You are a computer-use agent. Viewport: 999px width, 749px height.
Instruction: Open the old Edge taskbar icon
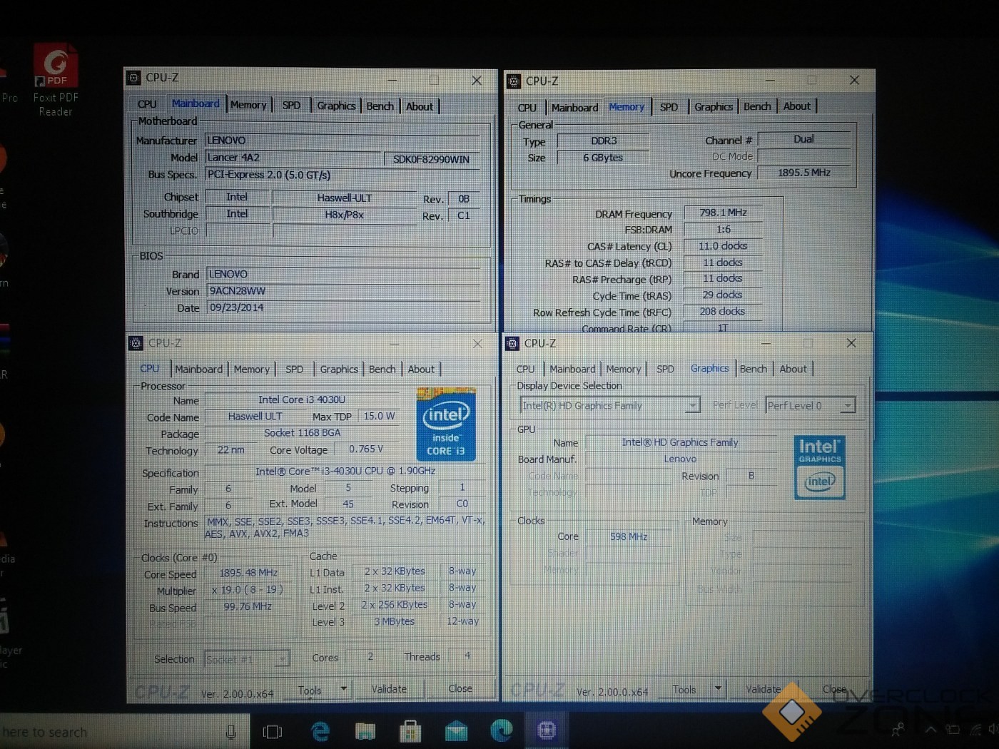320,730
